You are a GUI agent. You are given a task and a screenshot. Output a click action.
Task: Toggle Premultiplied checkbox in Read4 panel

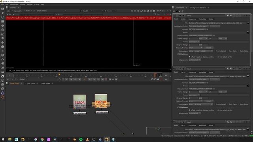click(215, 104)
